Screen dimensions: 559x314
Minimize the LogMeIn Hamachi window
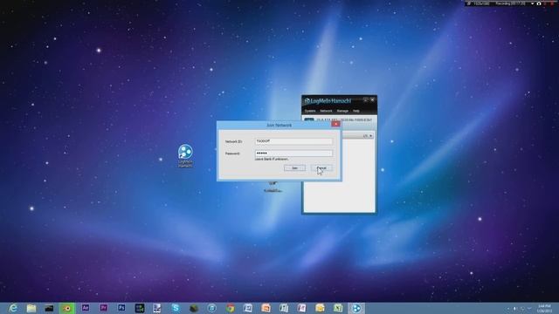click(365, 100)
